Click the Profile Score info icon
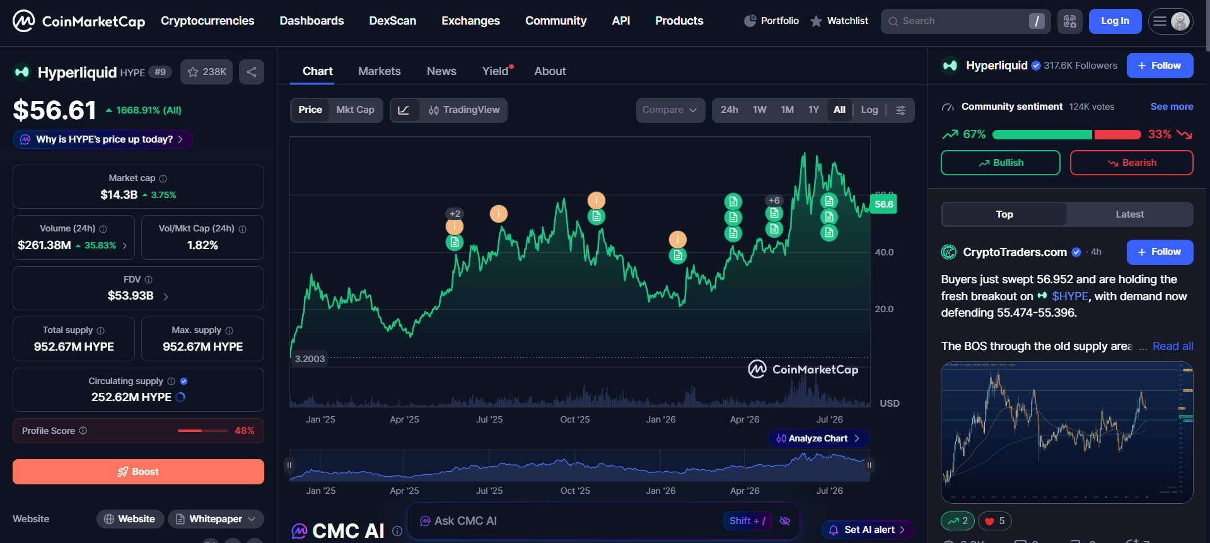The height and width of the screenshot is (543, 1210). click(x=83, y=431)
